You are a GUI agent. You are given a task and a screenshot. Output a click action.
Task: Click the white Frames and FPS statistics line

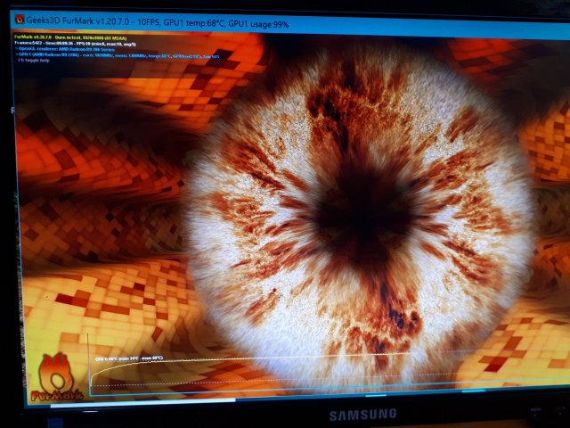click(75, 44)
